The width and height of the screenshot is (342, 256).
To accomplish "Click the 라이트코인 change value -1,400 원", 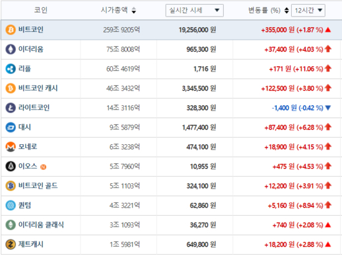I will click(x=284, y=108).
